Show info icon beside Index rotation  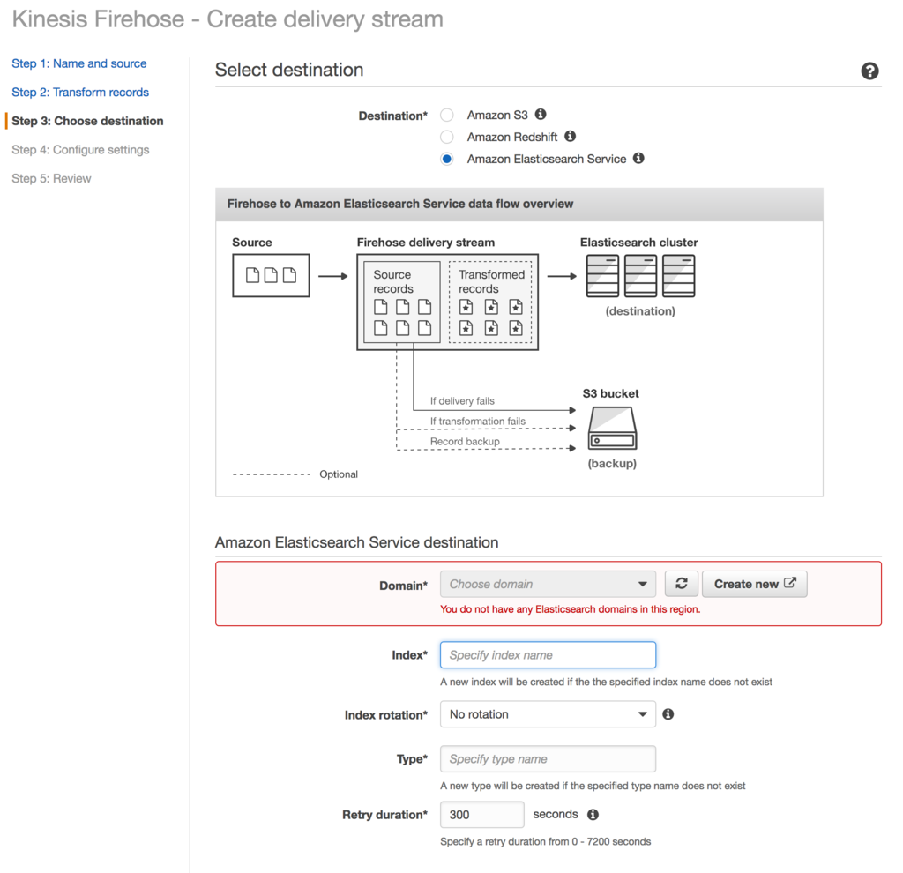[668, 714]
